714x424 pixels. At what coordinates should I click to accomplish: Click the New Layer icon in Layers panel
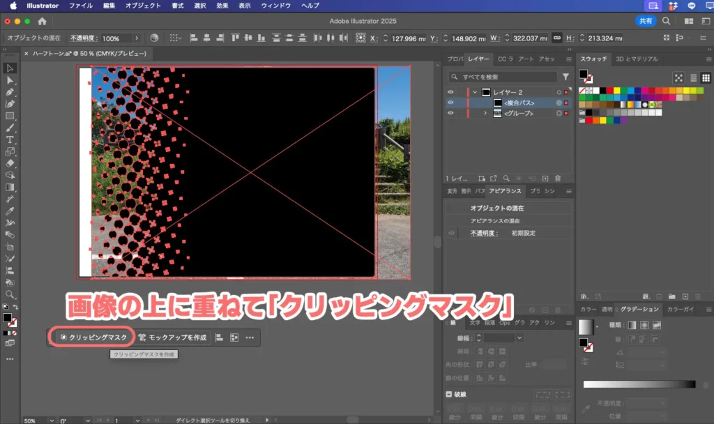tap(545, 178)
